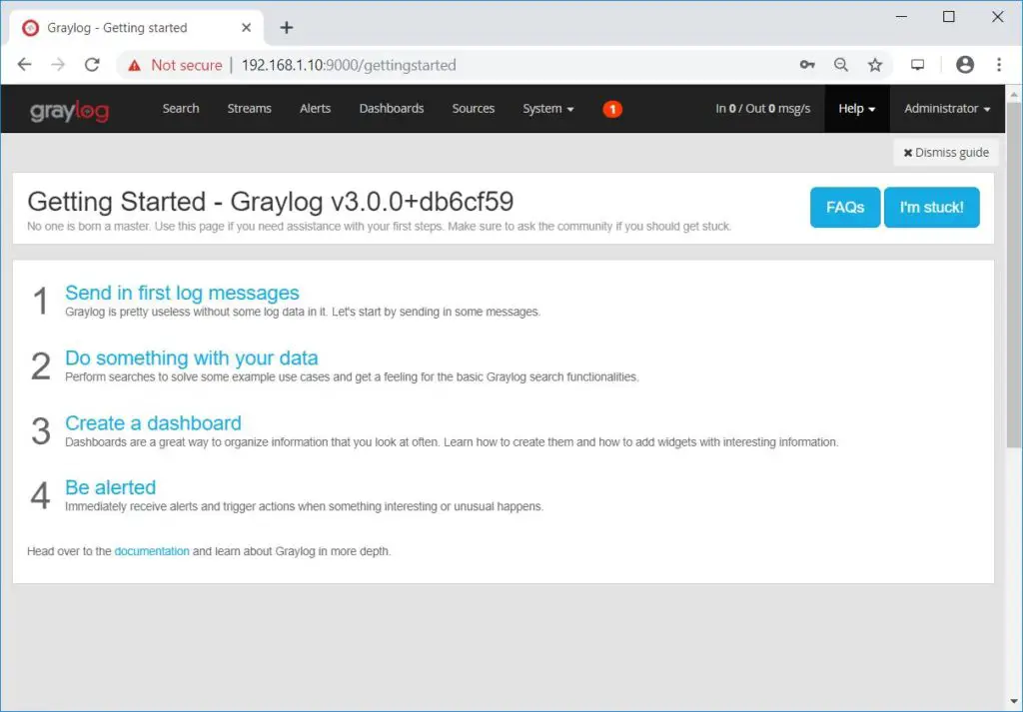Open Send in first log messages
Screen dimensions: 1023x712
click(182, 293)
